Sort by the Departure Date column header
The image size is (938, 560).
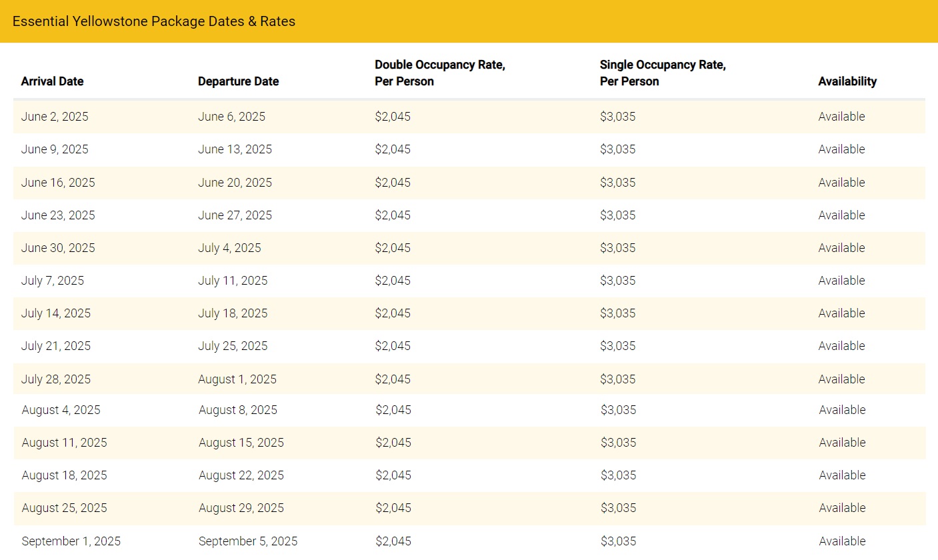[x=237, y=81]
